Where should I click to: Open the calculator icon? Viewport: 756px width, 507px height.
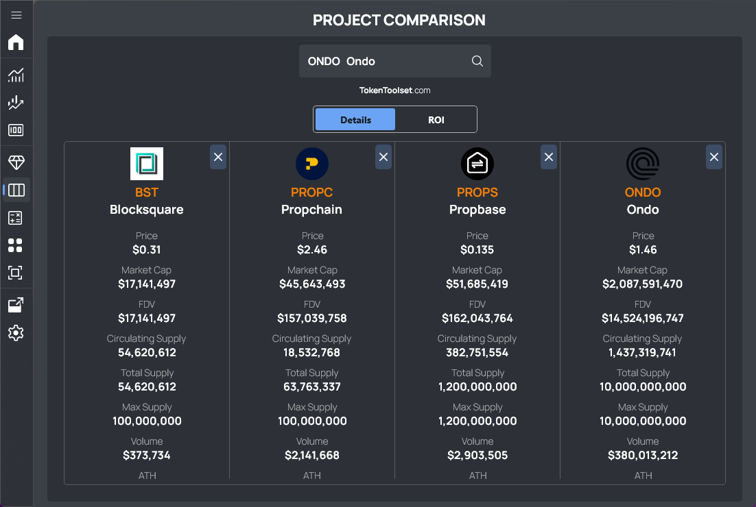[x=16, y=218]
